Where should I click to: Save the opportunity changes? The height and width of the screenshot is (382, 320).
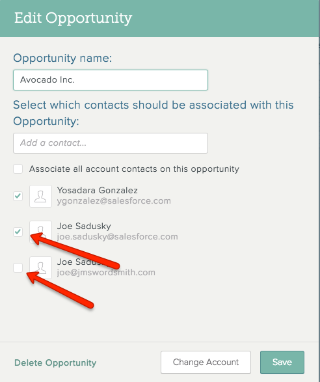point(282,362)
